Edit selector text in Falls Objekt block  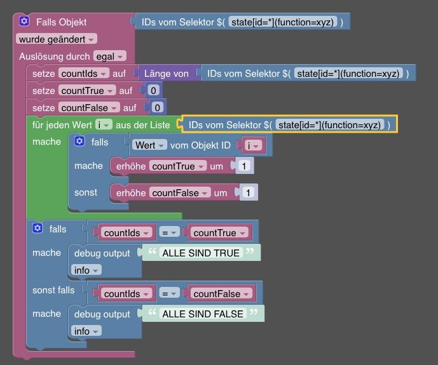(283, 22)
